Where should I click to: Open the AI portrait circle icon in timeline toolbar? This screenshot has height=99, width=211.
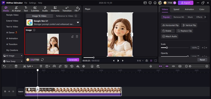pos(92,66)
